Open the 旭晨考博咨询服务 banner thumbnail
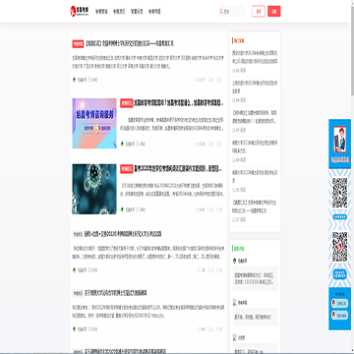The height and width of the screenshot is (354, 354). tap(94, 123)
